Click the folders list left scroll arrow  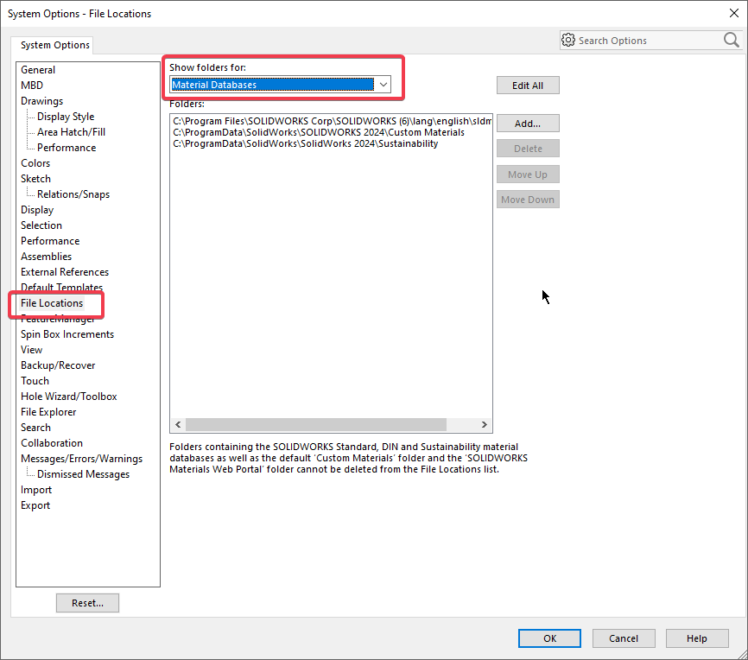click(178, 425)
